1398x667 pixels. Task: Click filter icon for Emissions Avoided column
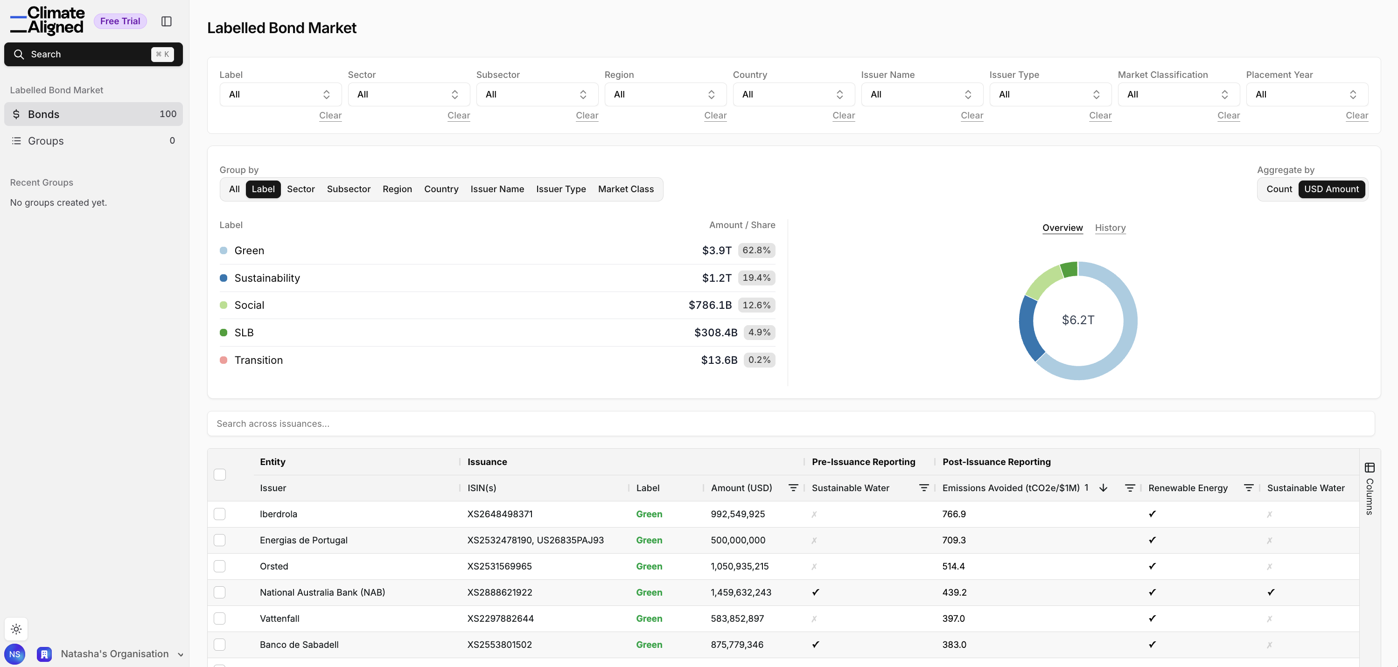[1130, 488]
